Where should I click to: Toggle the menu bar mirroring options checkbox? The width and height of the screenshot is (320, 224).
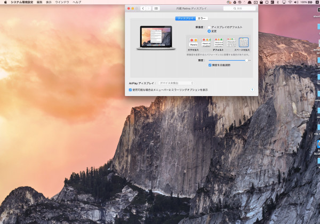pos(131,90)
